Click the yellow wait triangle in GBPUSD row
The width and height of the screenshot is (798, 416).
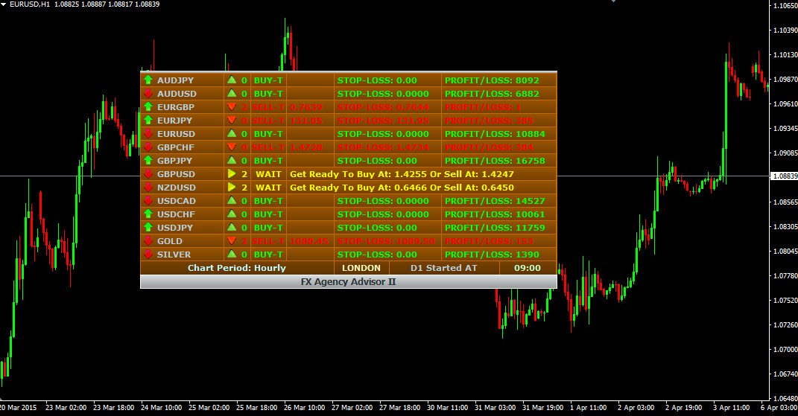tap(232, 173)
